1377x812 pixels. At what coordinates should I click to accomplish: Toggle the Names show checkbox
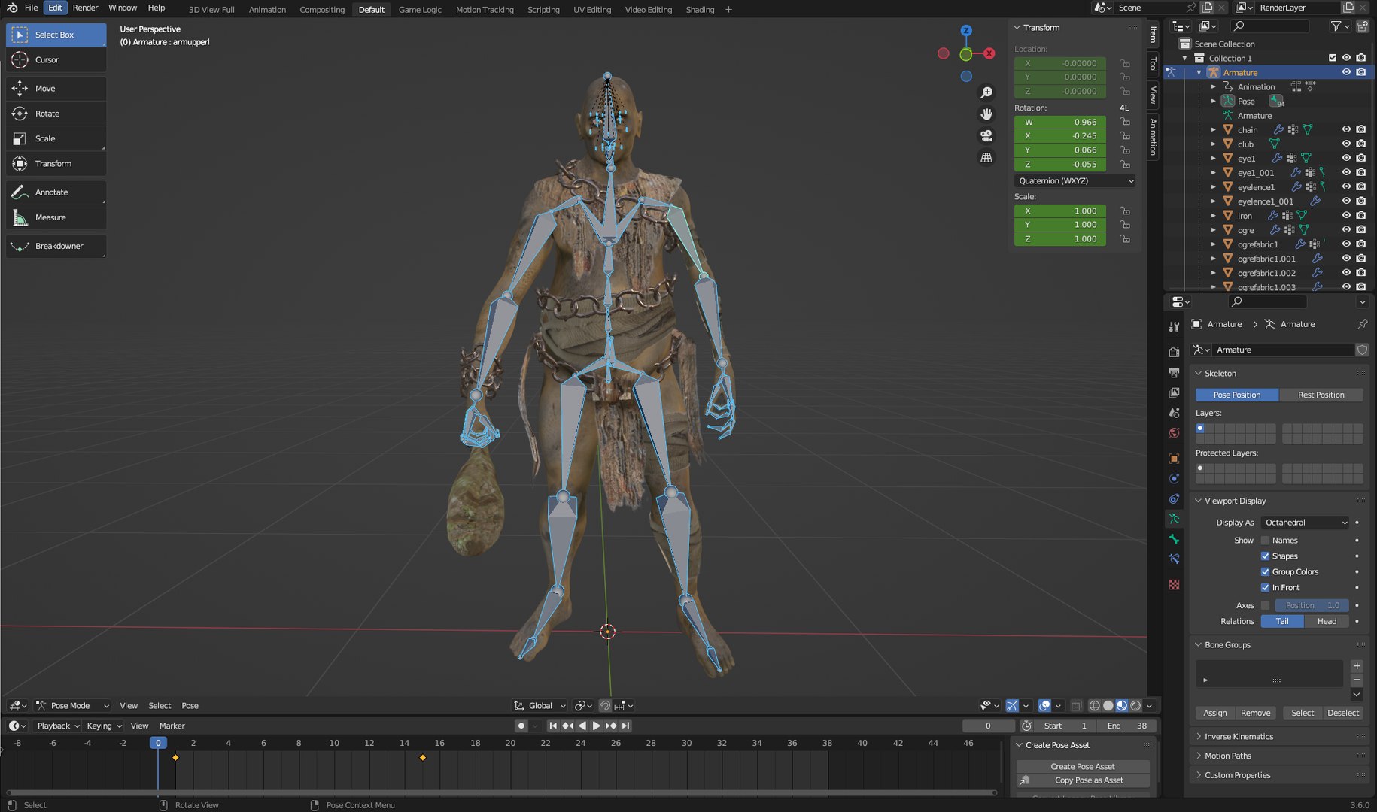(1265, 541)
